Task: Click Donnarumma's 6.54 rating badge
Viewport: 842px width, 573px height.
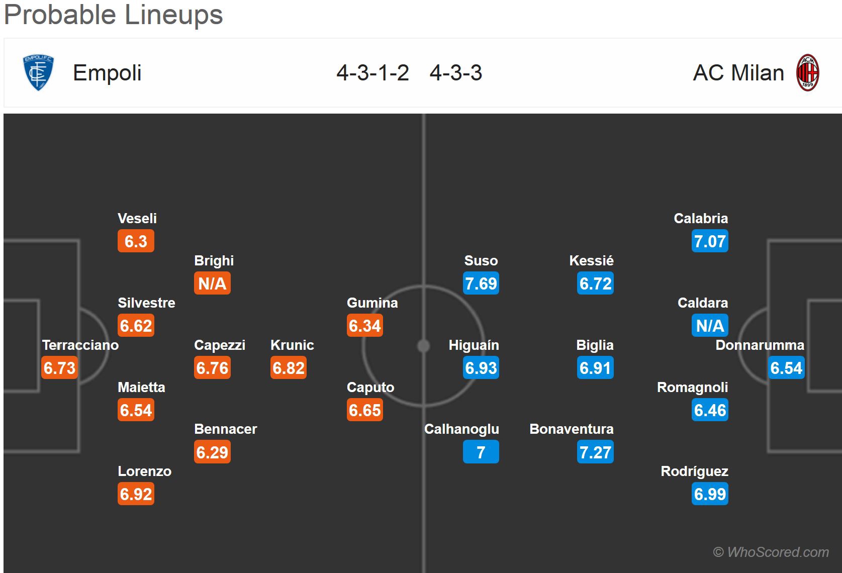Action: pos(786,368)
